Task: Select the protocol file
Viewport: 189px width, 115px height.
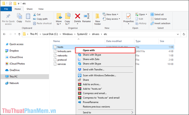Action: [x=62, y=60]
